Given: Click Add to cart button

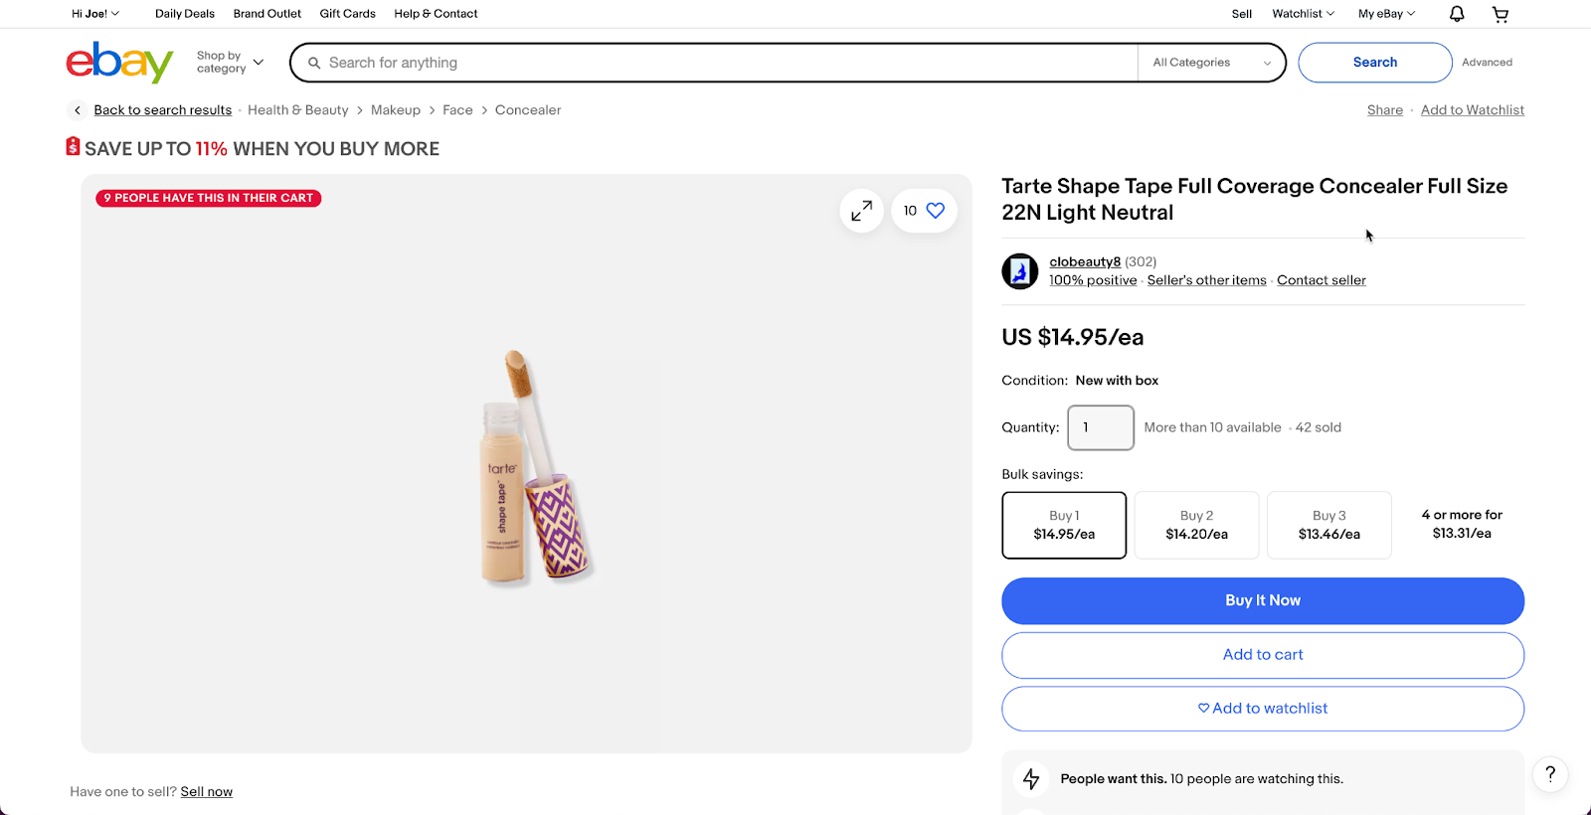Looking at the screenshot, I should click(1263, 655).
